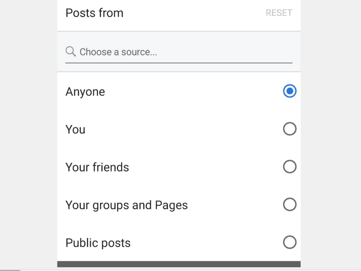
Task: Choose the Your friends radio button
Action: pyautogui.click(x=290, y=167)
